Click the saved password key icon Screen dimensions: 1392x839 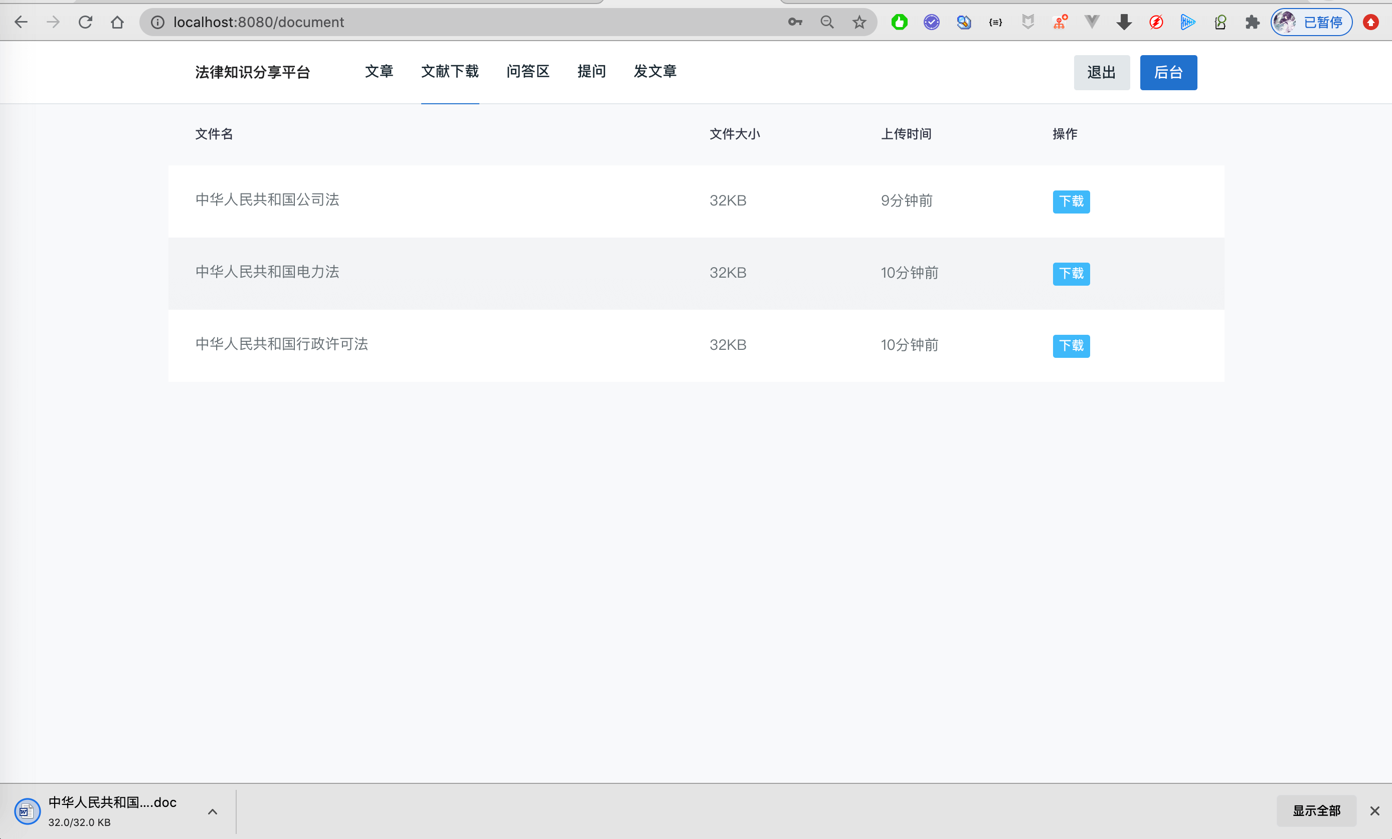pos(795,22)
